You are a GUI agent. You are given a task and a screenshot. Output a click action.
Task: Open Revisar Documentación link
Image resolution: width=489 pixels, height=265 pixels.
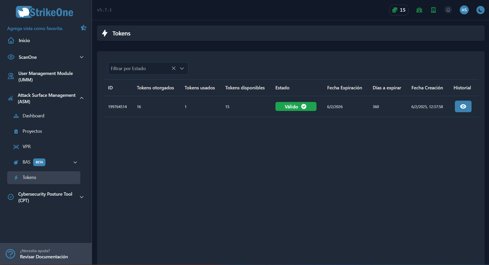click(44, 257)
